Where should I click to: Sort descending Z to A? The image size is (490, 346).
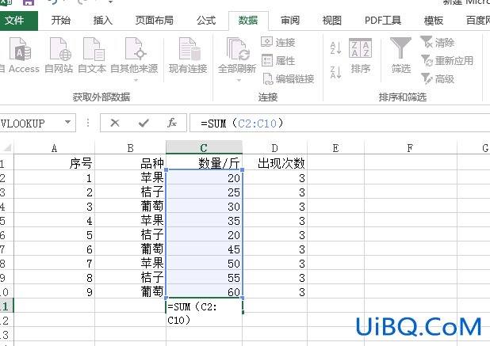coord(335,72)
